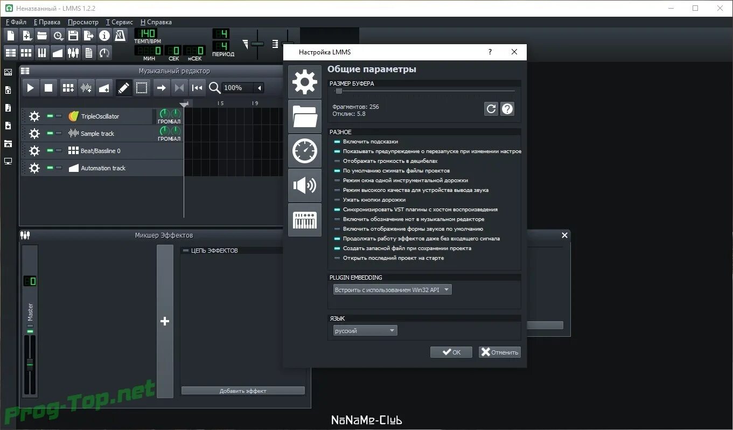Toggle the ЦЕПЬ ЭФФЕКТОВ enable LED
The height and width of the screenshot is (430, 733).
pyautogui.click(x=186, y=251)
